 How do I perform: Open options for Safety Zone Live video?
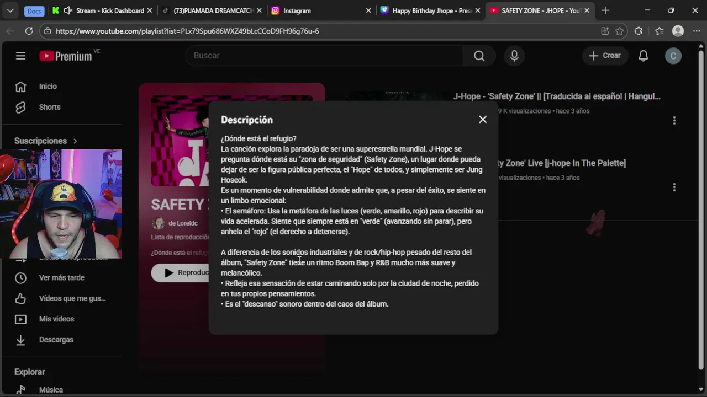point(674,187)
